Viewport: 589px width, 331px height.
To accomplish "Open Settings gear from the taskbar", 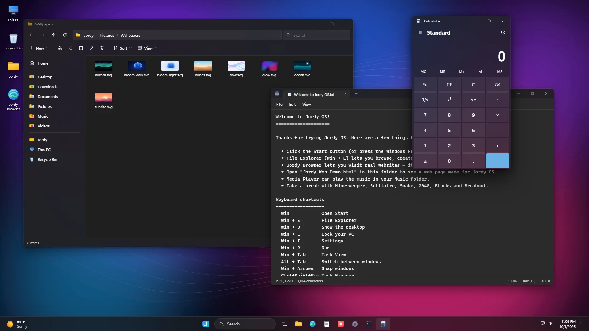I will pos(355,324).
